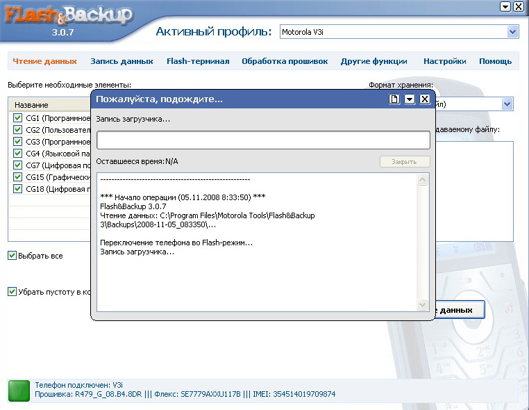The image size is (529, 410).
Task: Open the Помощь tab
Action: click(495, 61)
